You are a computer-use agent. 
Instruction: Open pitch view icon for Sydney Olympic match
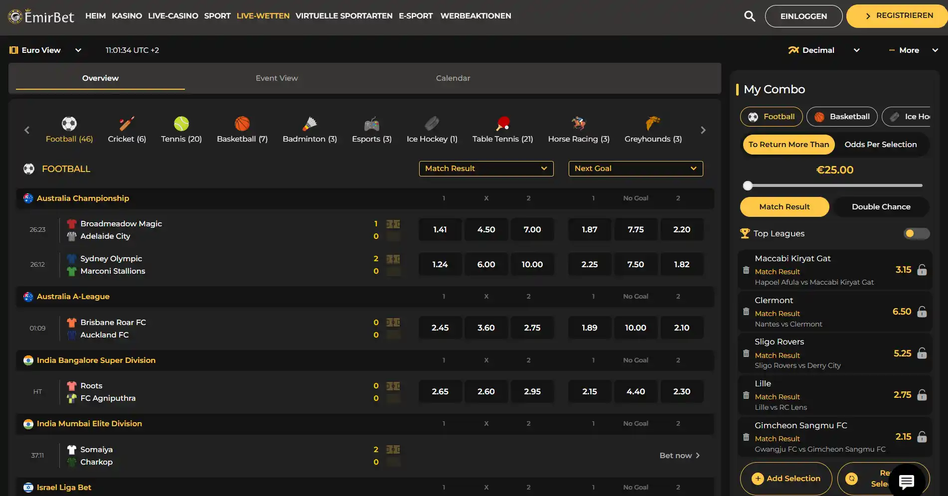tap(393, 259)
